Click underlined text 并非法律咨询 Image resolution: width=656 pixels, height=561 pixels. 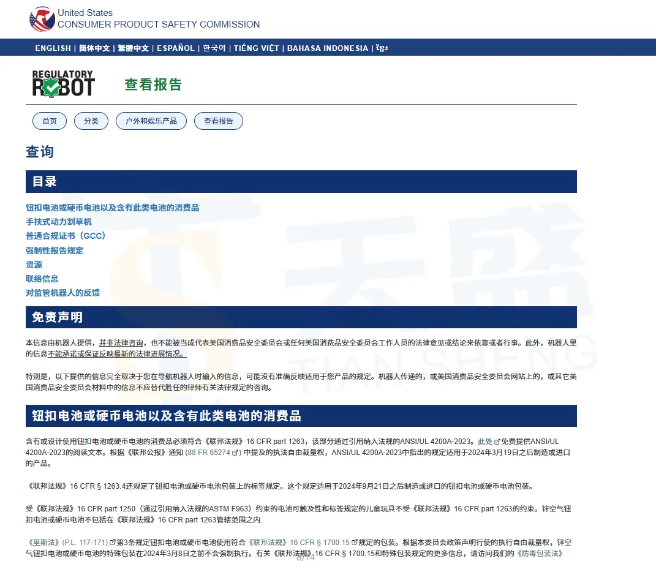click(121, 342)
